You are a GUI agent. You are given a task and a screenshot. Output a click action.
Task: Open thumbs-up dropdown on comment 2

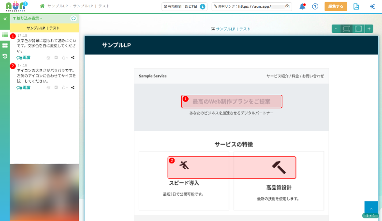click(x=65, y=88)
